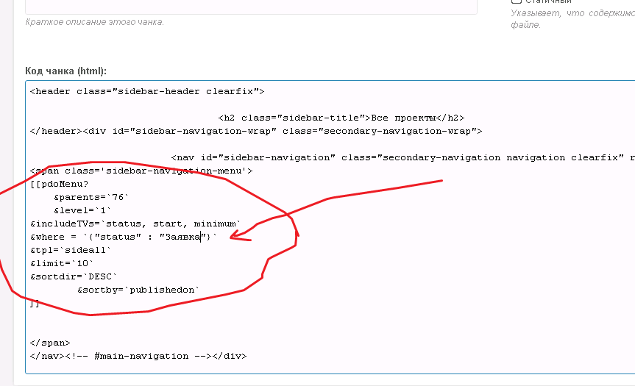Click the &level=`1` parameter
Image resolution: width=635 pixels, height=386 pixels.
82,210
